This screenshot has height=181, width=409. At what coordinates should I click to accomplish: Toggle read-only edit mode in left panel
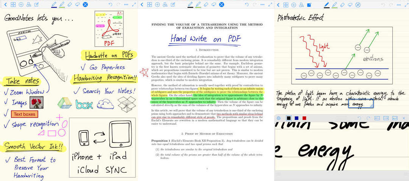click(37, 5)
